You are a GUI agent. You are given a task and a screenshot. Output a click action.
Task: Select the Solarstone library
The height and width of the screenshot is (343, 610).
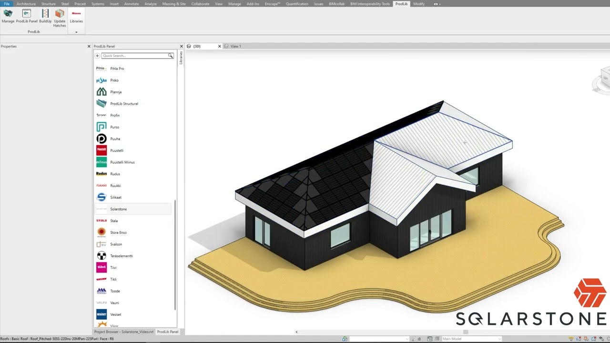133,209
